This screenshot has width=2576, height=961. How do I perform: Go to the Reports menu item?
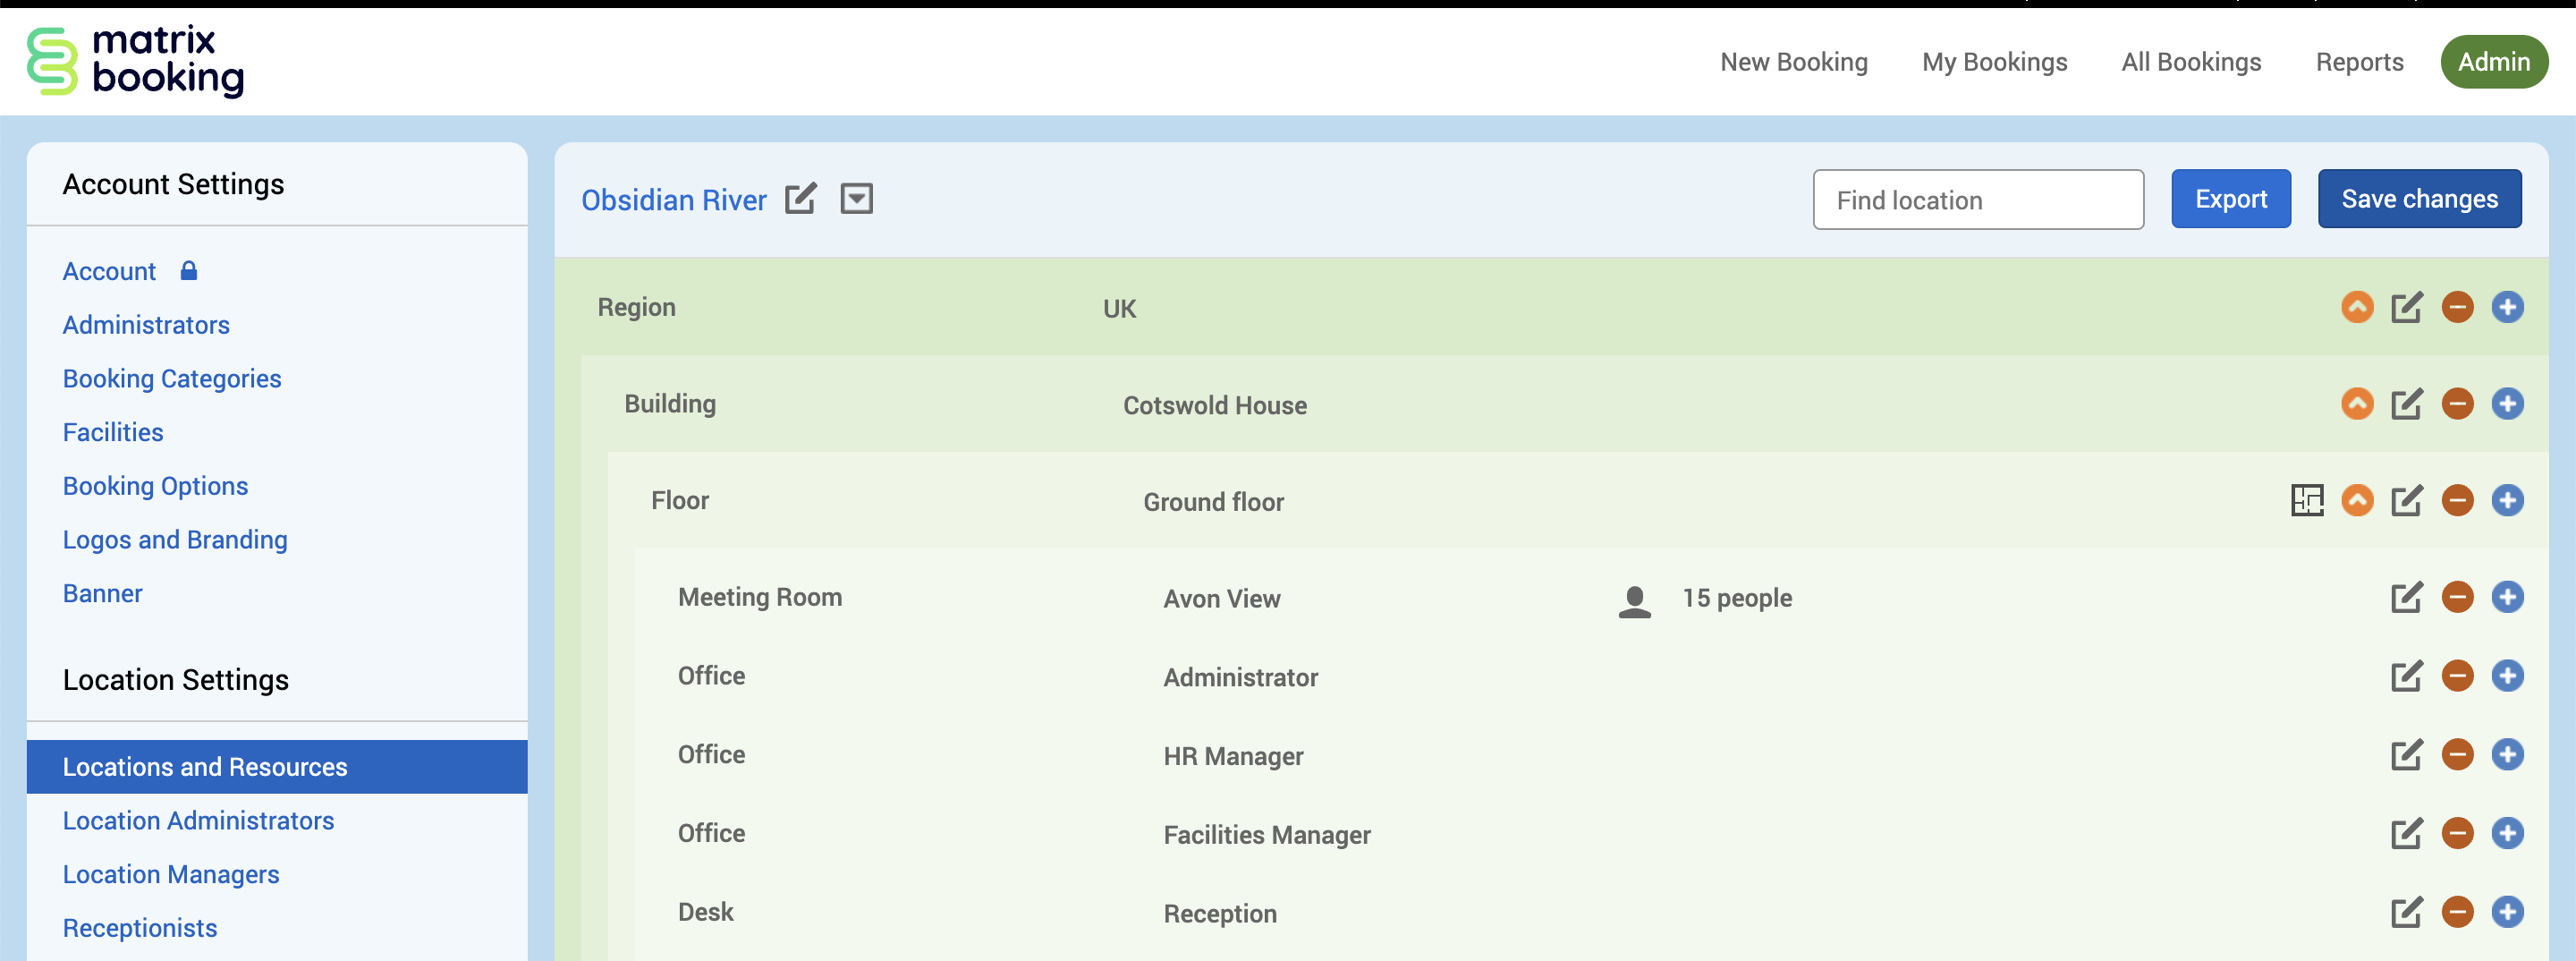(x=2359, y=62)
